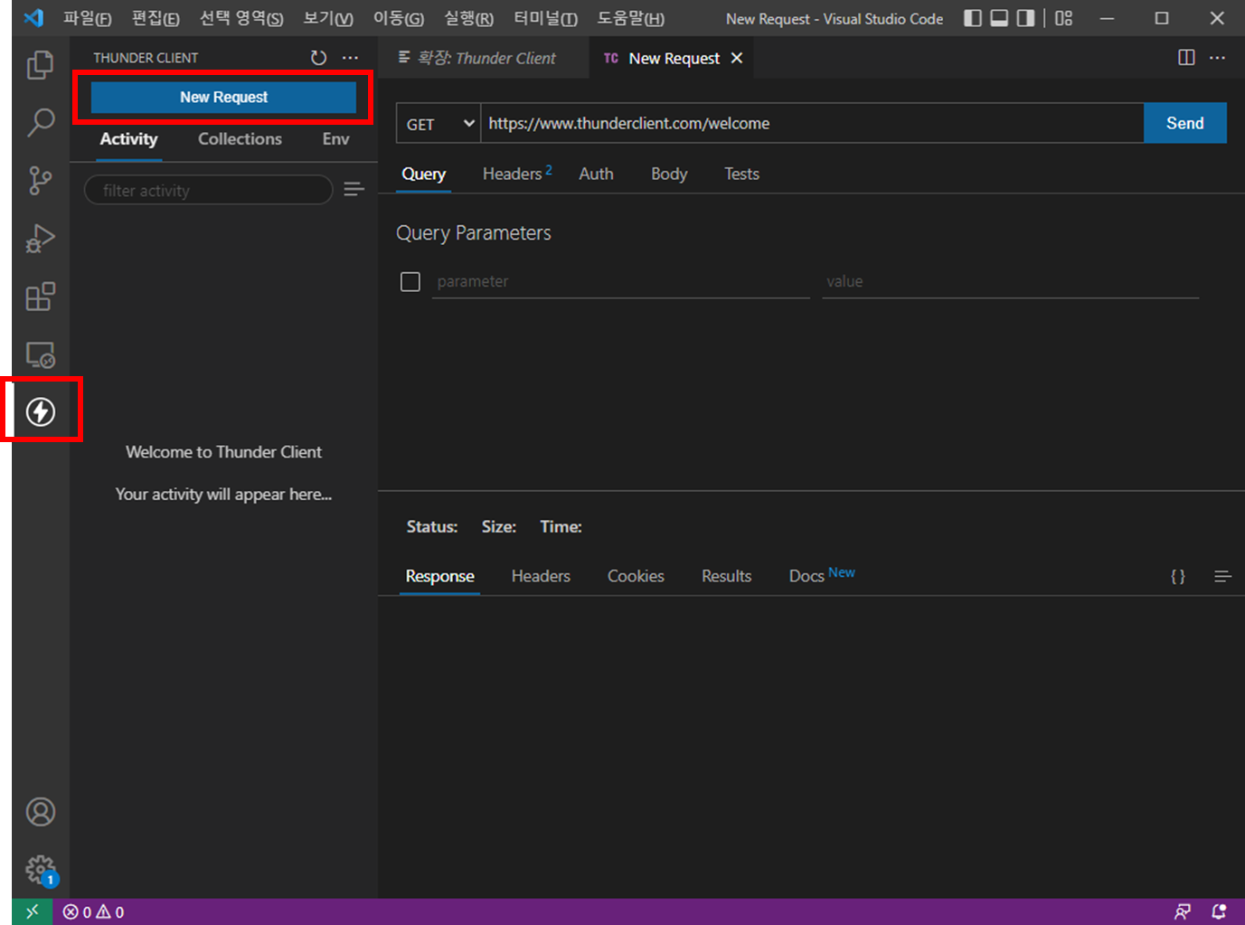Viewport: 1245px width, 925px height.
Task: Open the 보기(V) menu
Action: pos(328,18)
